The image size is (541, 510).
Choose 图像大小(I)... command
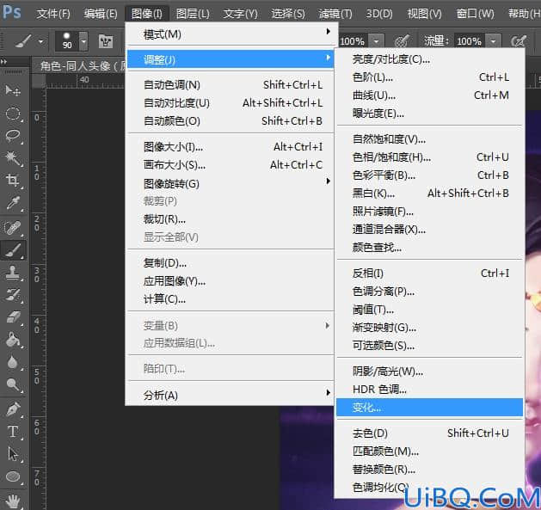[231, 147]
